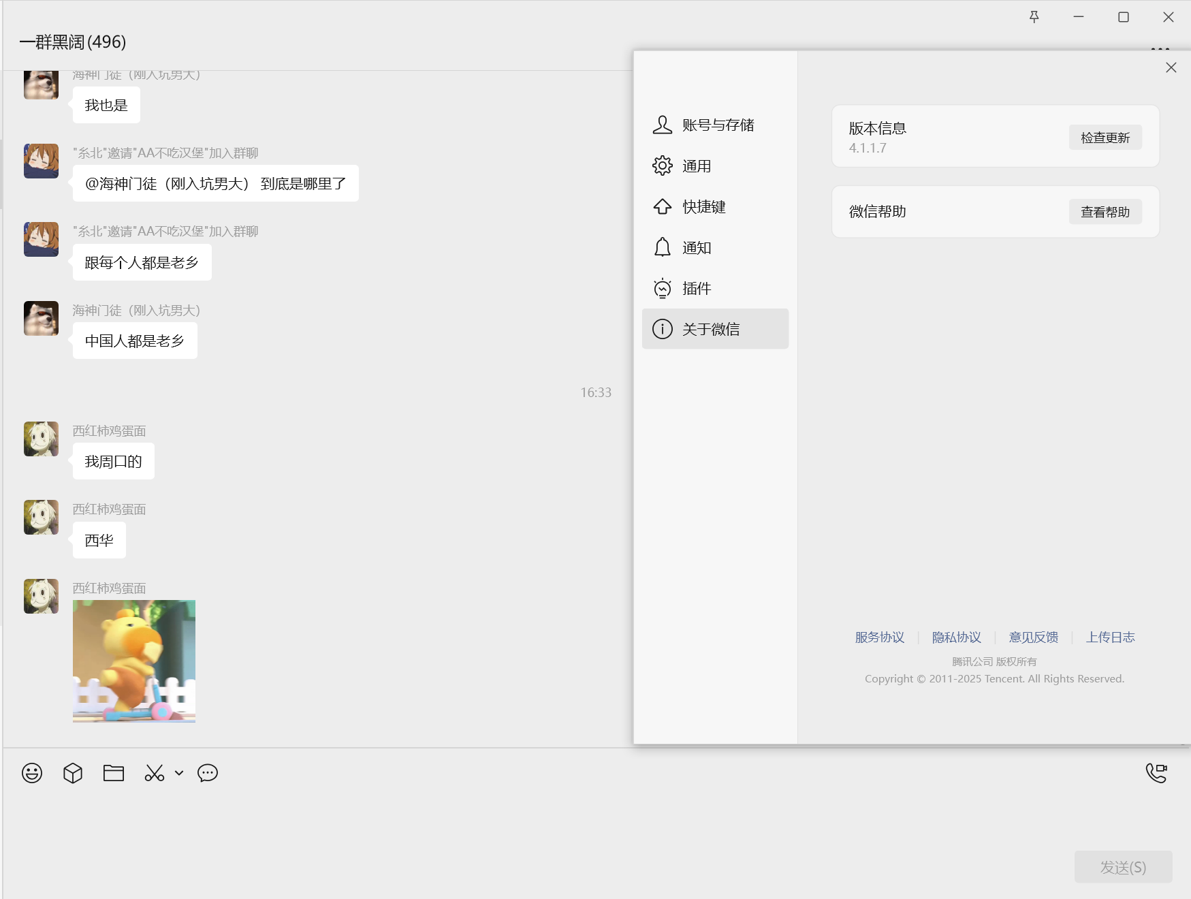The image size is (1191, 899).
Task: Open the emoji panel in the chat toolbar
Action: pyautogui.click(x=31, y=773)
